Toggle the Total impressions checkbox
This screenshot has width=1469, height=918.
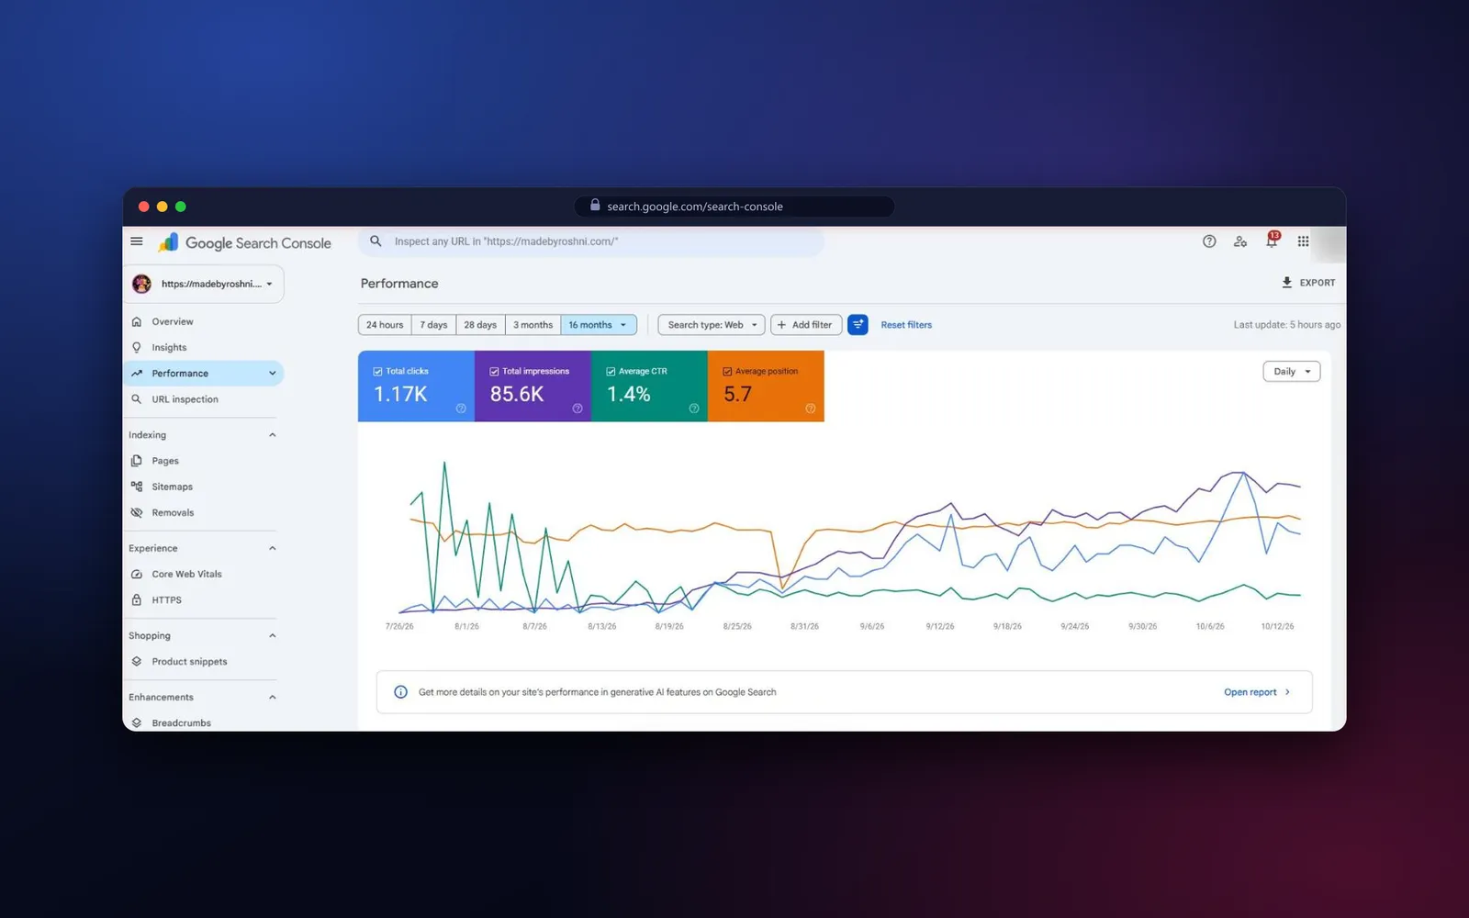494,372
